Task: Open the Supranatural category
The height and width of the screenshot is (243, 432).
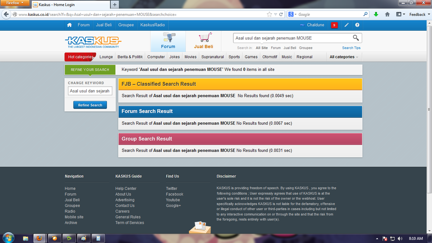Action: (213, 57)
